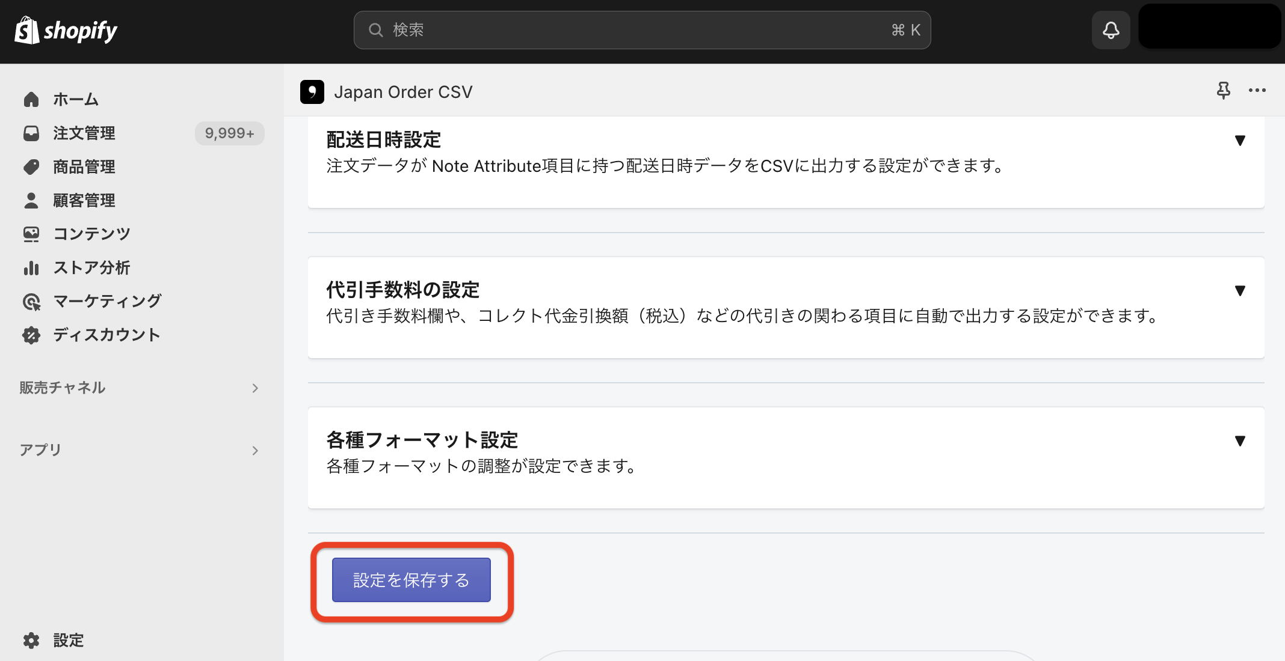This screenshot has height=661, width=1285.
Task: Expand the 販売チャネル sidebar group
Action: click(x=141, y=388)
